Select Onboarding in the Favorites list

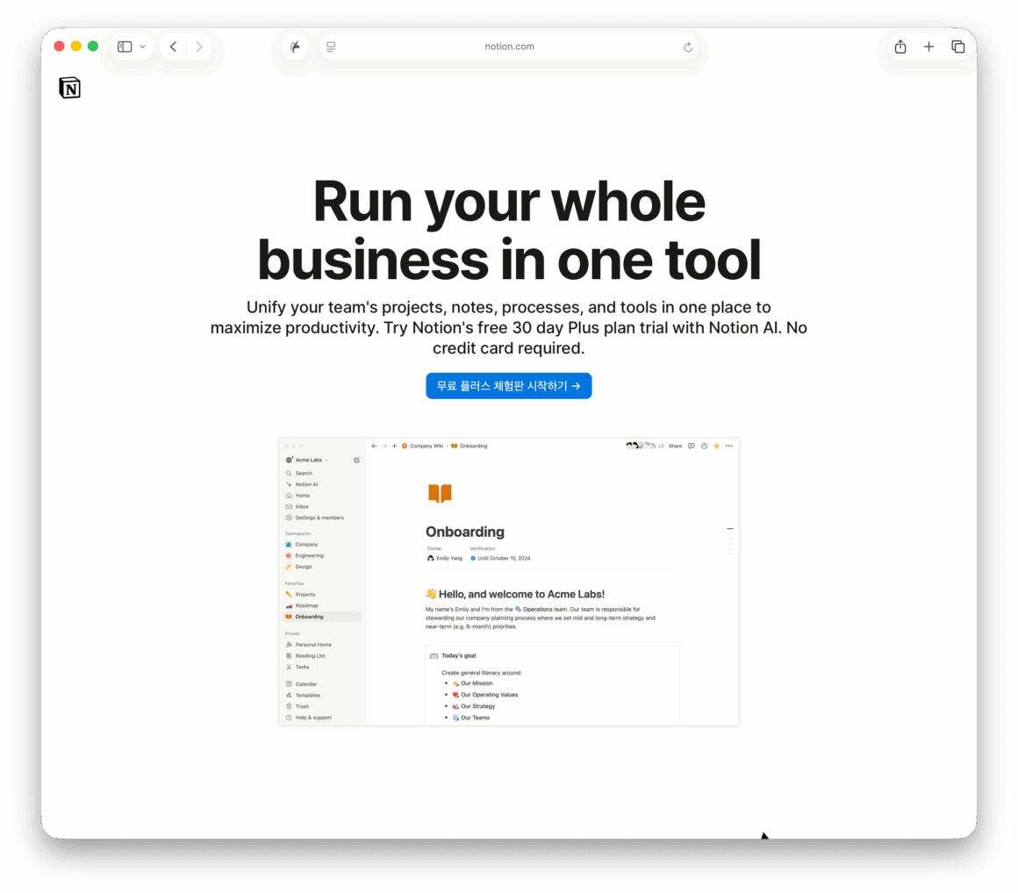322,617
